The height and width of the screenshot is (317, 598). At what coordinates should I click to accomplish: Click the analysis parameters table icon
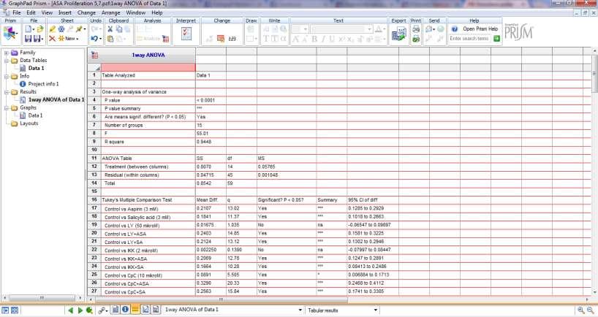coord(165,39)
